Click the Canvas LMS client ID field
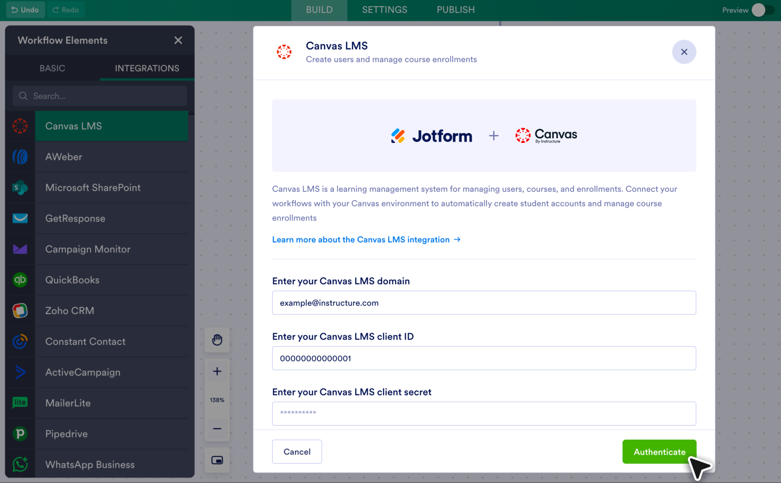The width and height of the screenshot is (781, 483). click(484, 358)
